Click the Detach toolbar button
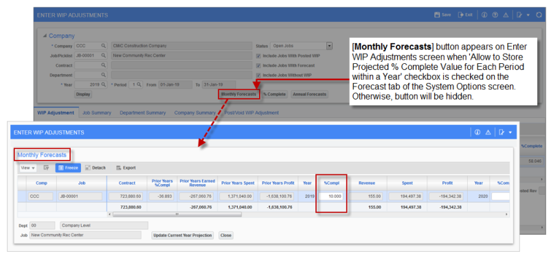The image size is (551, 256). click(x=95, y=168)
